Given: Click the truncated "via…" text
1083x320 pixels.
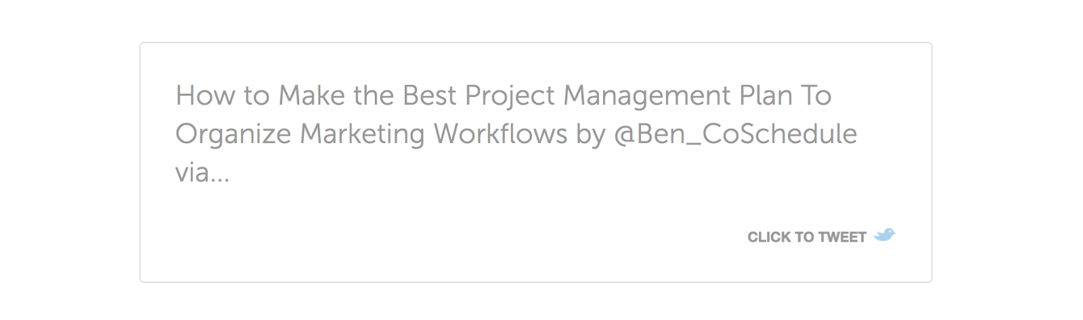Looking at the screenshot, I should [202, 174].
